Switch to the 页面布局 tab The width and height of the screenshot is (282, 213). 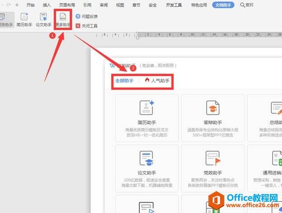tap(67, 5)
